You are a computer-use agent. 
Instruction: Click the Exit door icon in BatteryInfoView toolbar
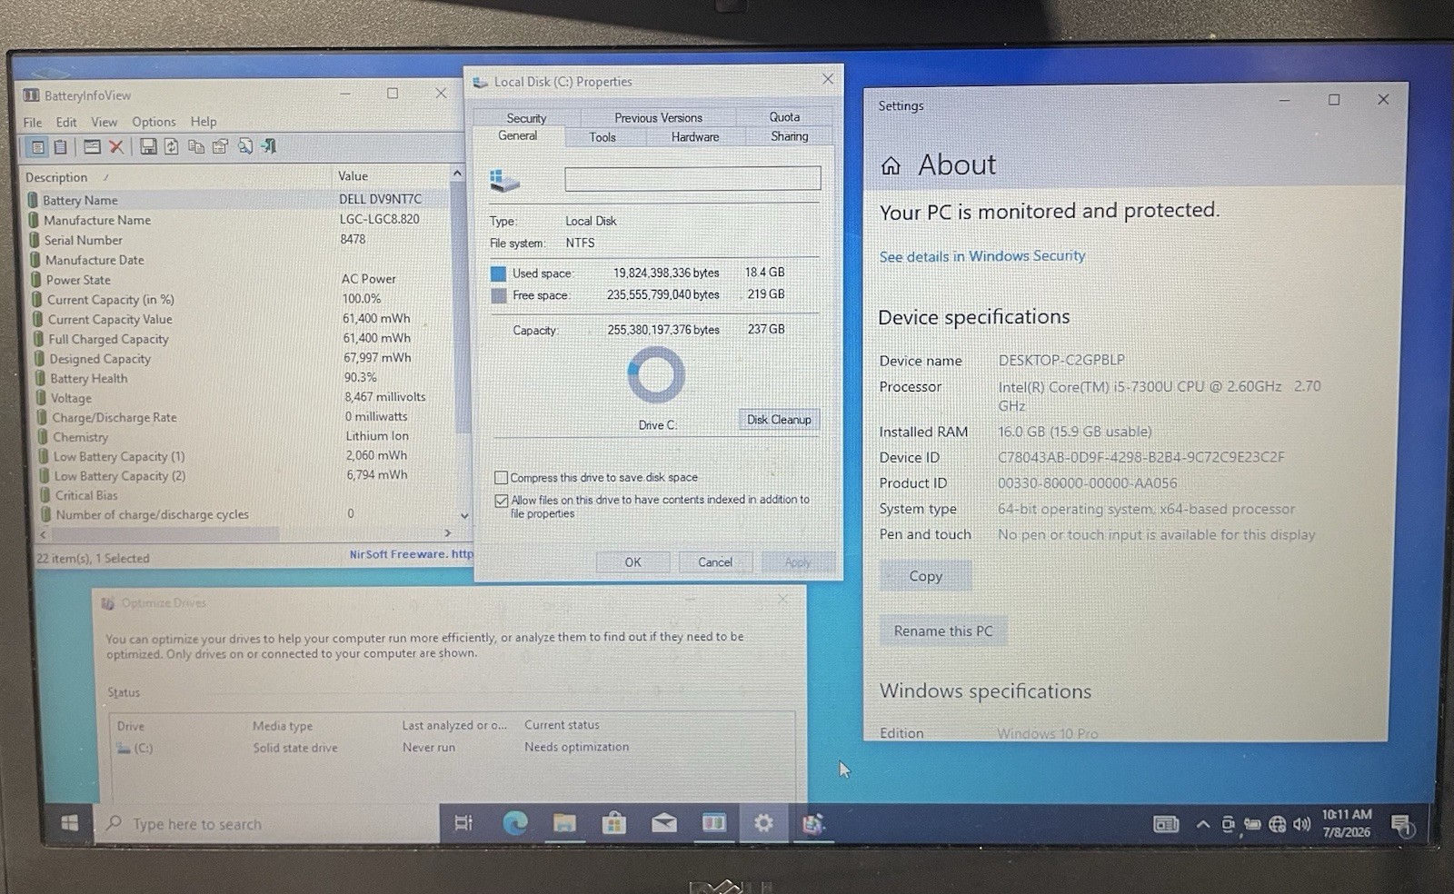click(269, 145)
